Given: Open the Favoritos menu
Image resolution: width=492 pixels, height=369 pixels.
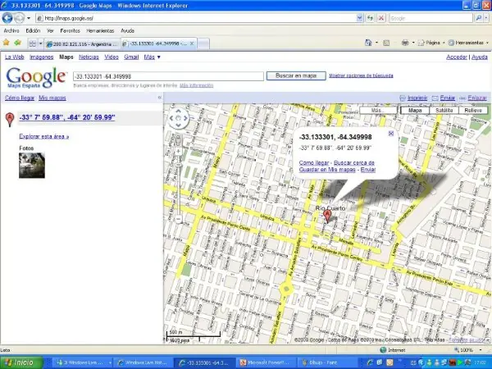Looking at the screenshot, I should [70, 30].
